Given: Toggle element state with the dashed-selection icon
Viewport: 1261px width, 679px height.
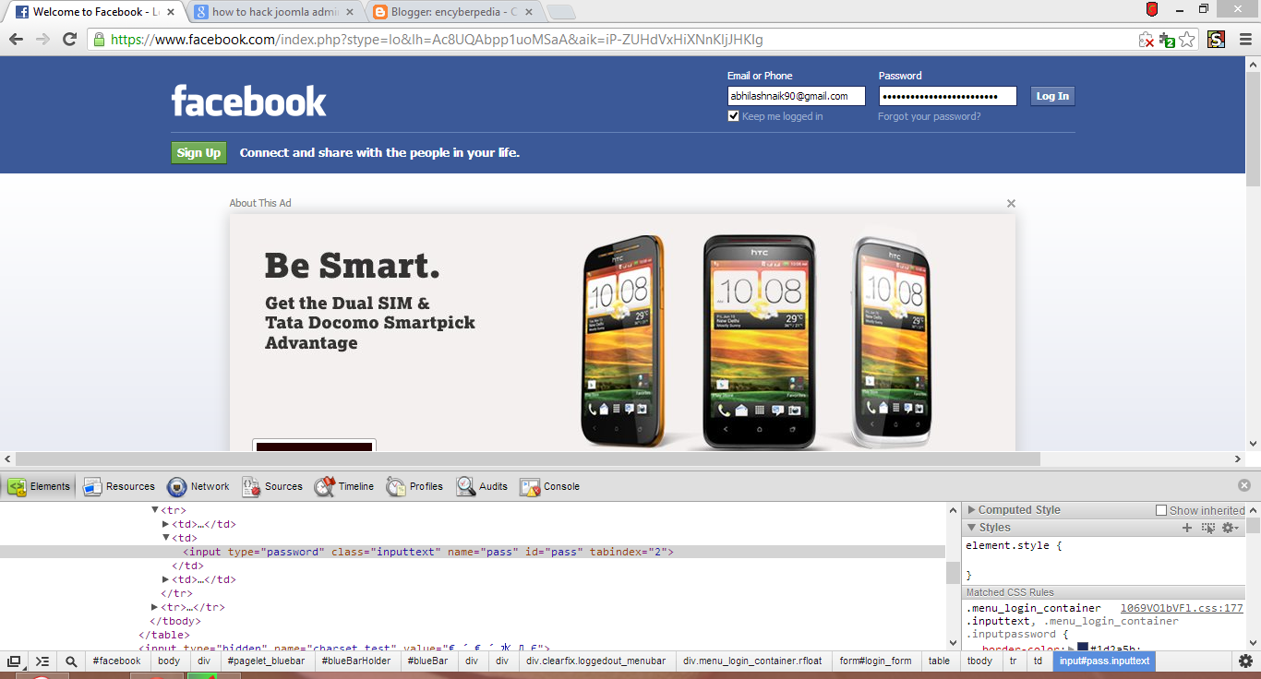Looking at the screenshot, I should coord(1208,528).
